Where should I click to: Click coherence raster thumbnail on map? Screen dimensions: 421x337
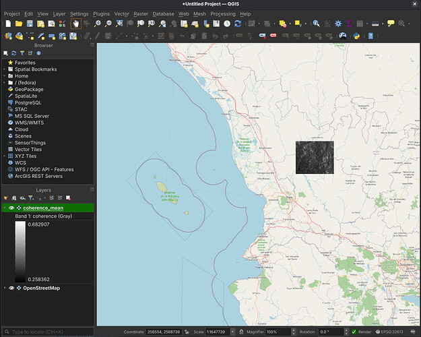tap(315, 158)
